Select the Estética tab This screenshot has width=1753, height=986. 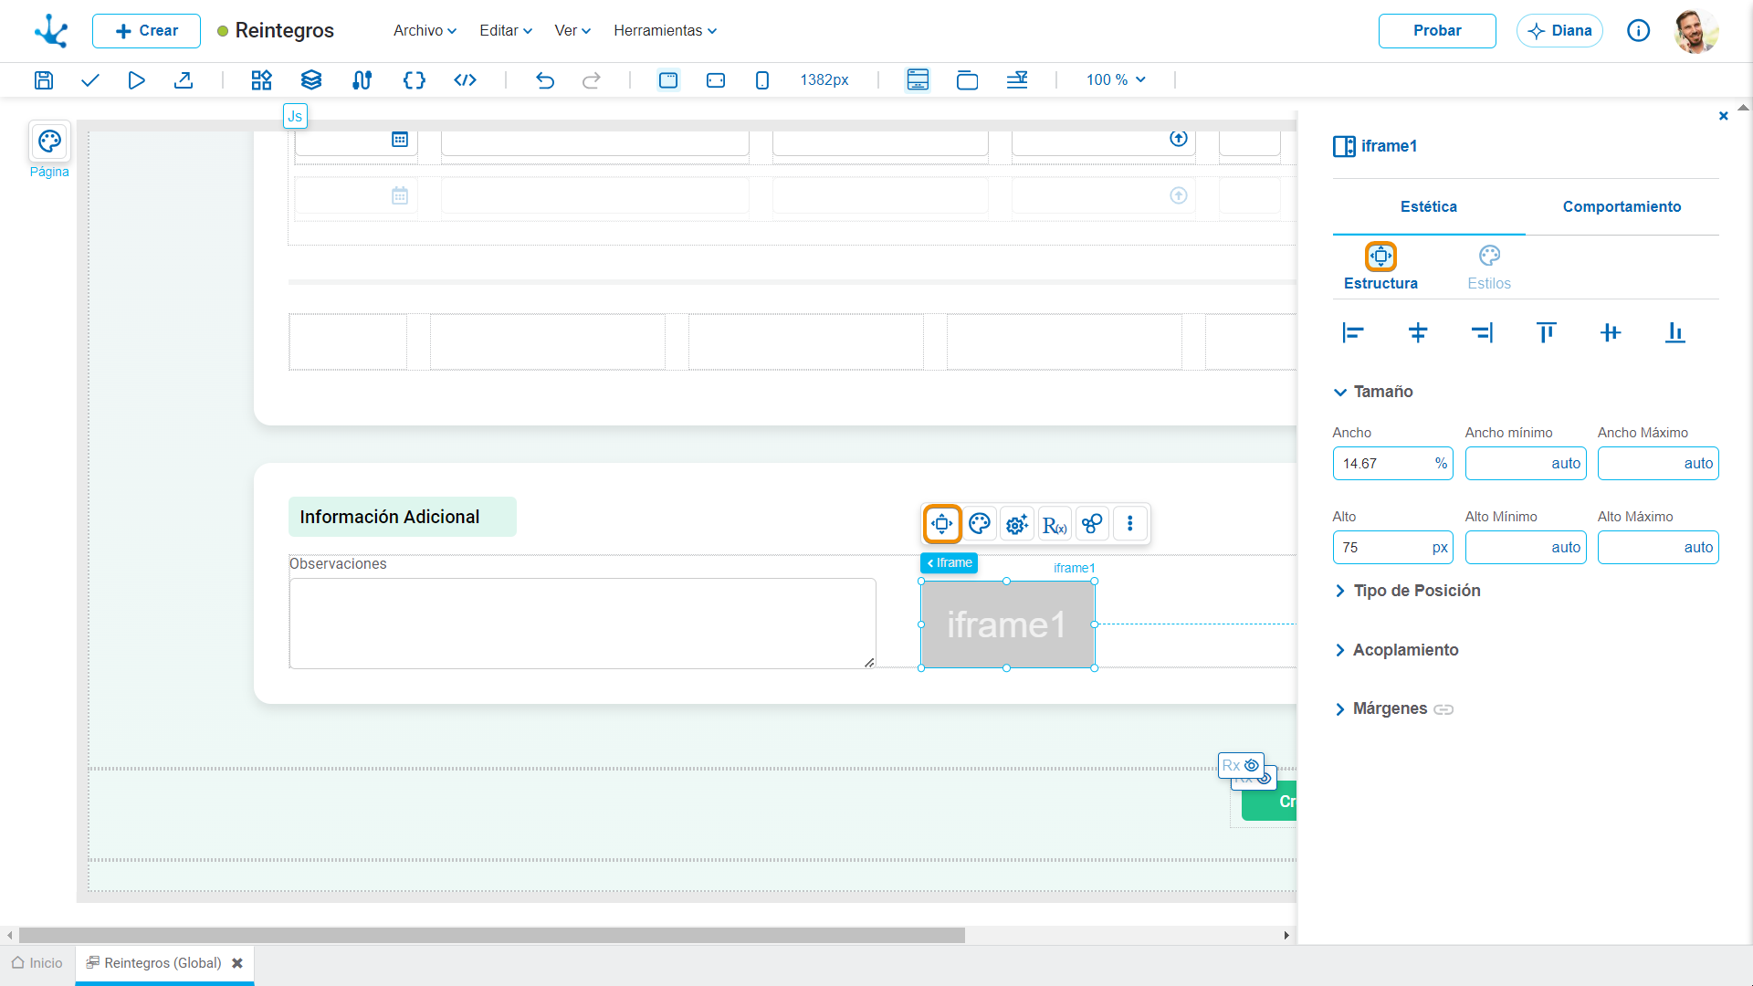1429,207
